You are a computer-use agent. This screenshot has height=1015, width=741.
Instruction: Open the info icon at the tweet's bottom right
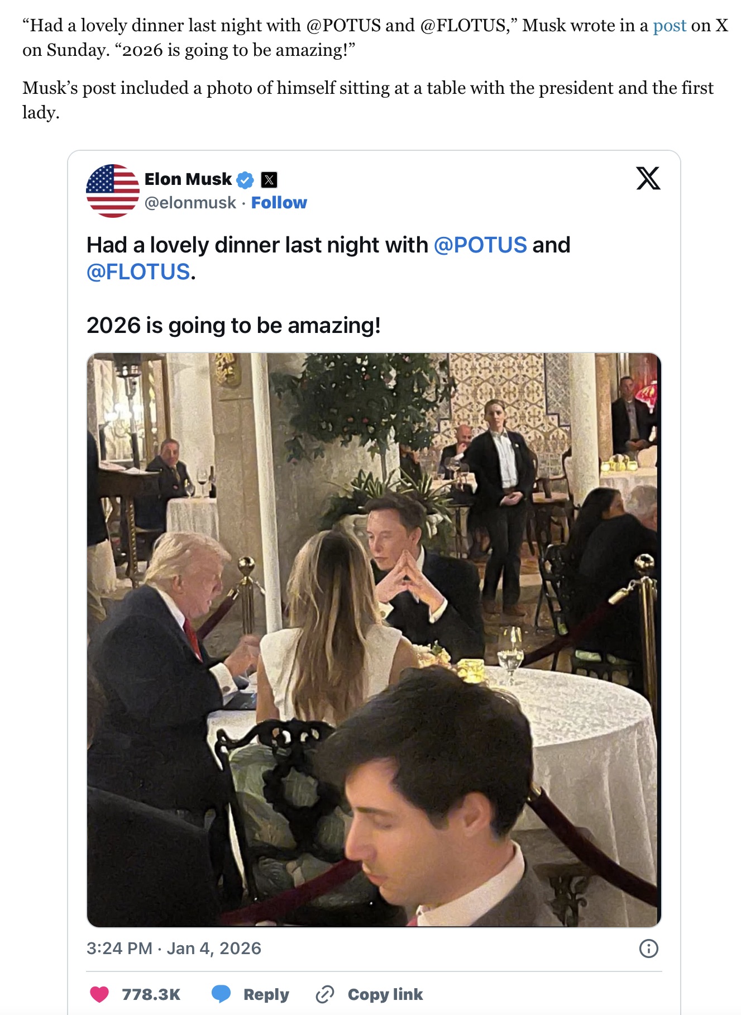coord(649,949)
